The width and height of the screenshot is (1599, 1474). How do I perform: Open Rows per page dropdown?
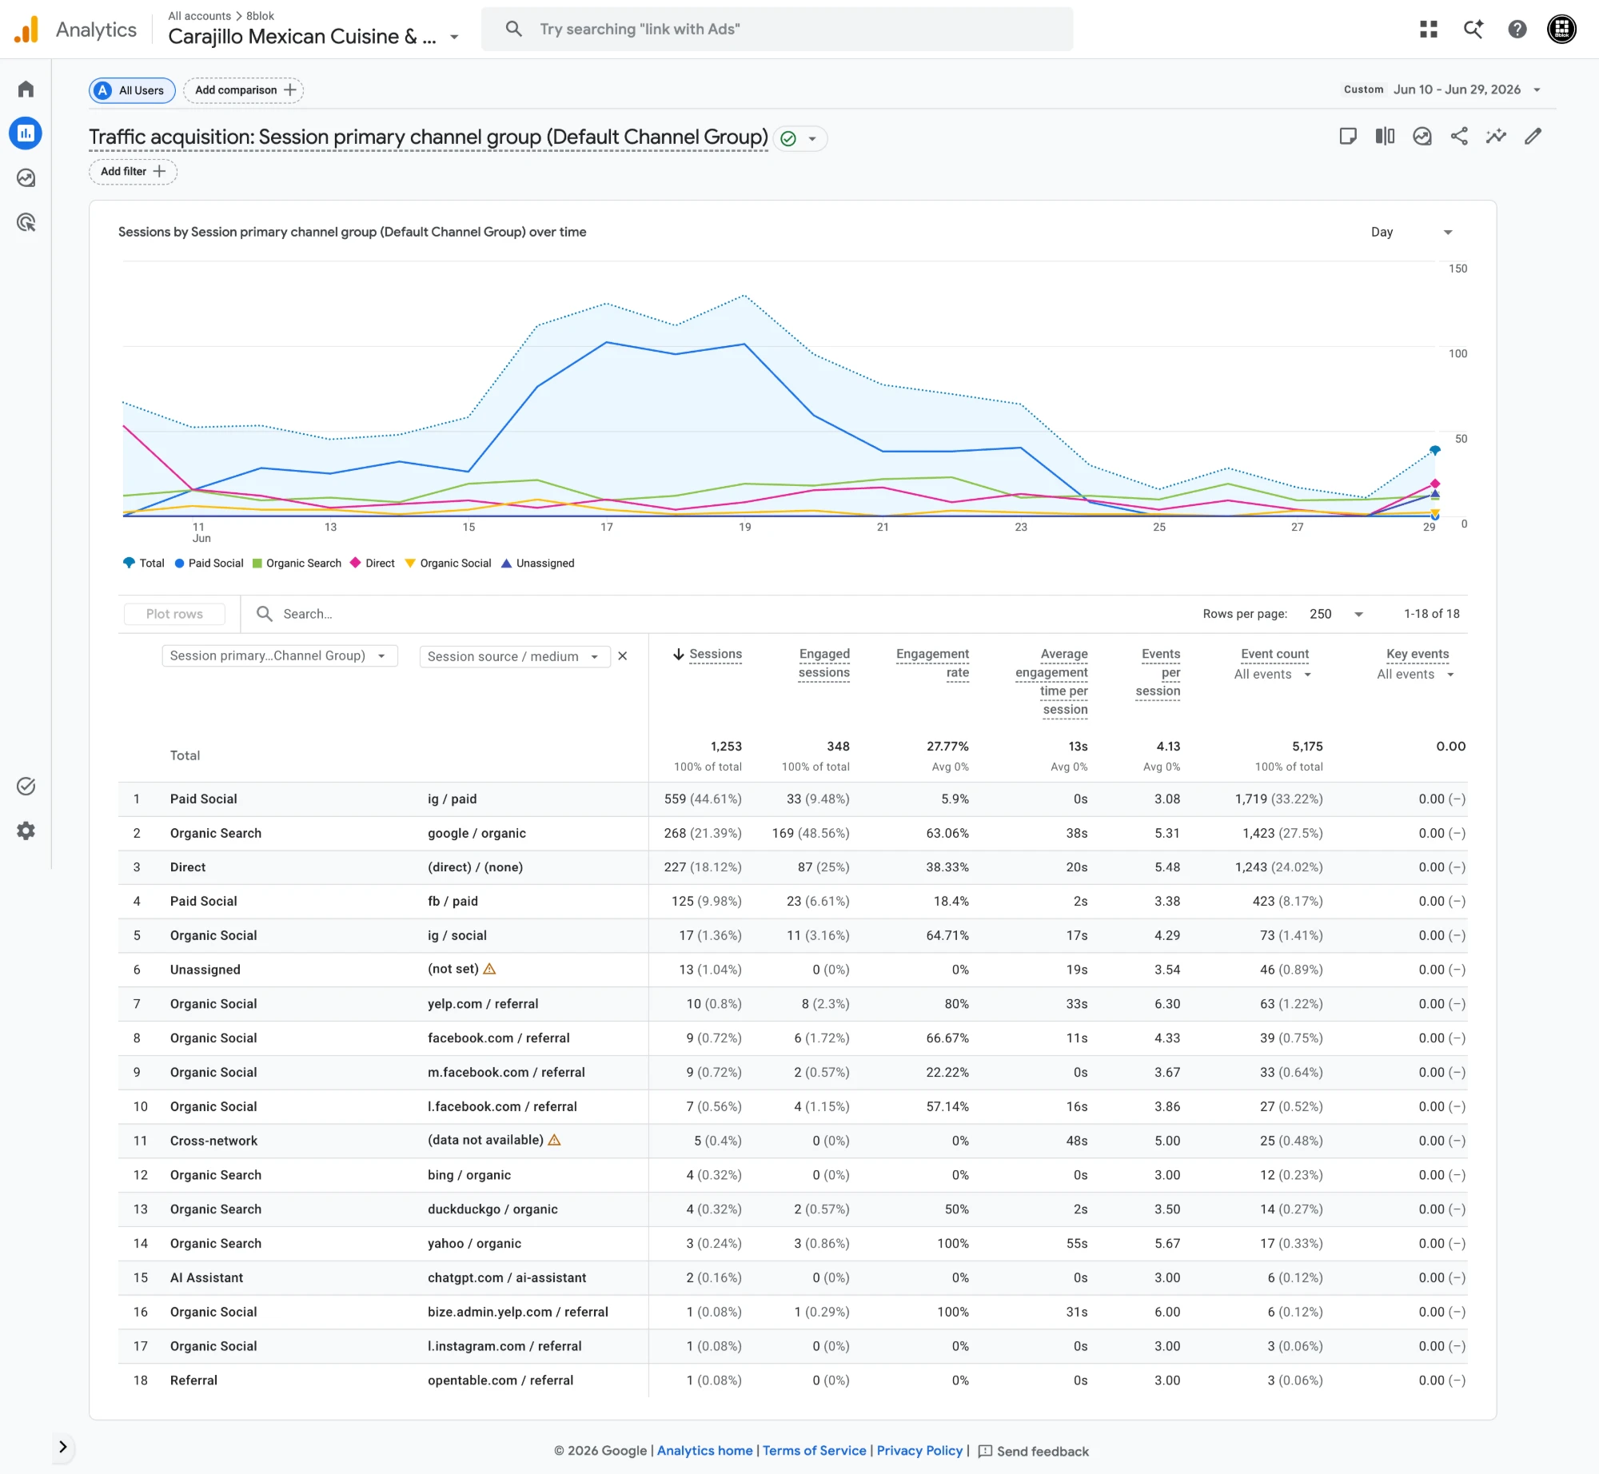[1336, 614]
